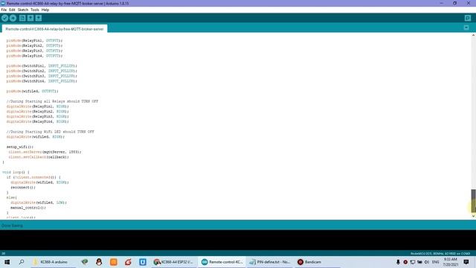Select the Remote-control-KC868-A4 sketch tab

[x=54, y=29]
